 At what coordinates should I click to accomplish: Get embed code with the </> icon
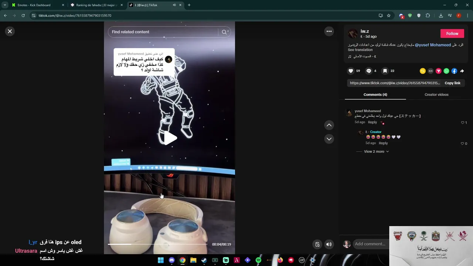[x=431, y=71]
